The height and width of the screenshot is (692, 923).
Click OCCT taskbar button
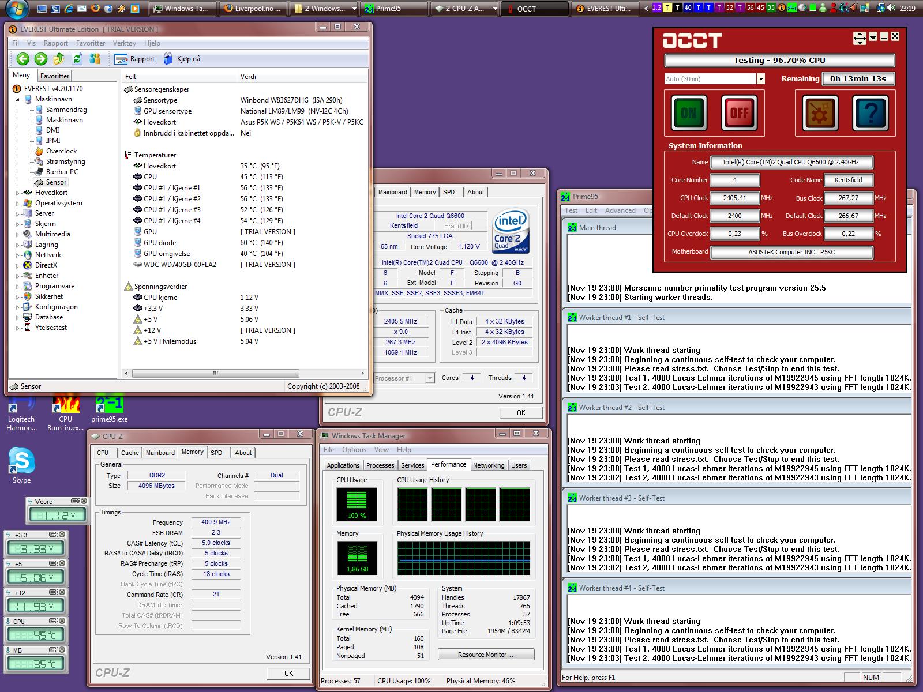[534, 9]
